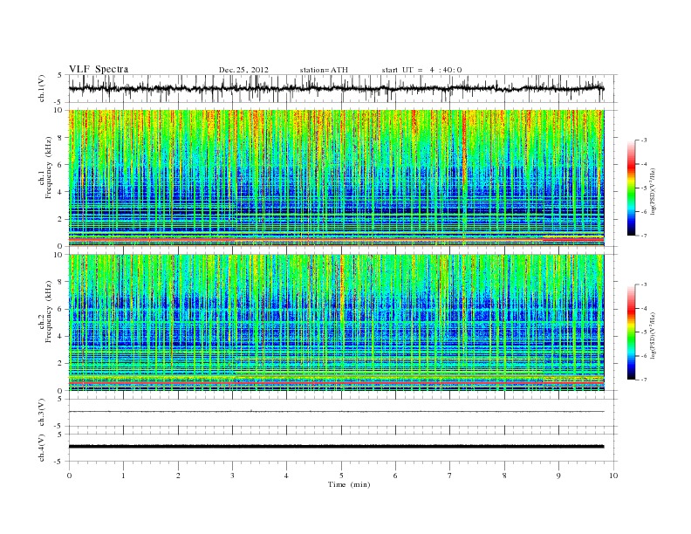Click the "8" kHz tick of ch.1 spectrogram
This screenshot has height=534, width=691.
tap(61, 138)
